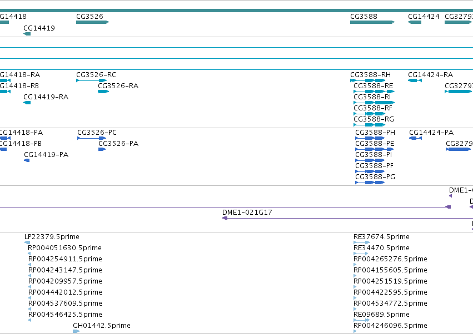Select the CG3588-RI transcript

[374, 103]
